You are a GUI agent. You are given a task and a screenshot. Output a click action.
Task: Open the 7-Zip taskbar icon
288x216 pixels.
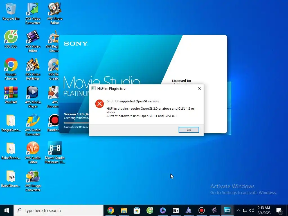(x=175, y=210)
